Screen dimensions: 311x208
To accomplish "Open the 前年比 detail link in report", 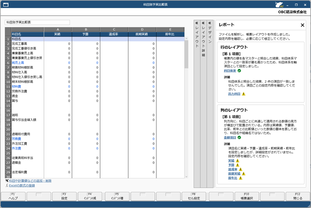I will pos(233,178).
